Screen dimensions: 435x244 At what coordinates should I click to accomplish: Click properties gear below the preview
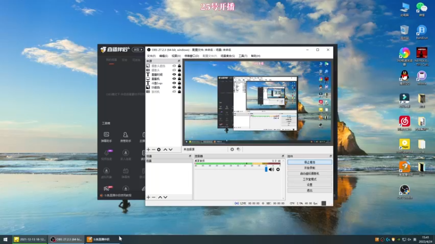click(x=232, y=150)
